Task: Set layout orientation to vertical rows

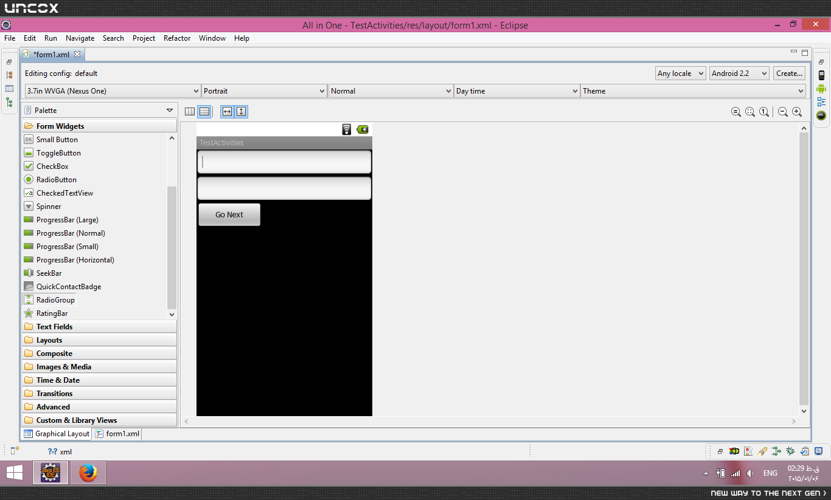Action: pos(204,112)
